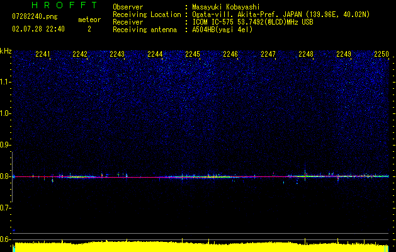The height and width of the screenshot is (252, 396).
Task: Click the 1.1 kHz frequency label
Action: 6,82
